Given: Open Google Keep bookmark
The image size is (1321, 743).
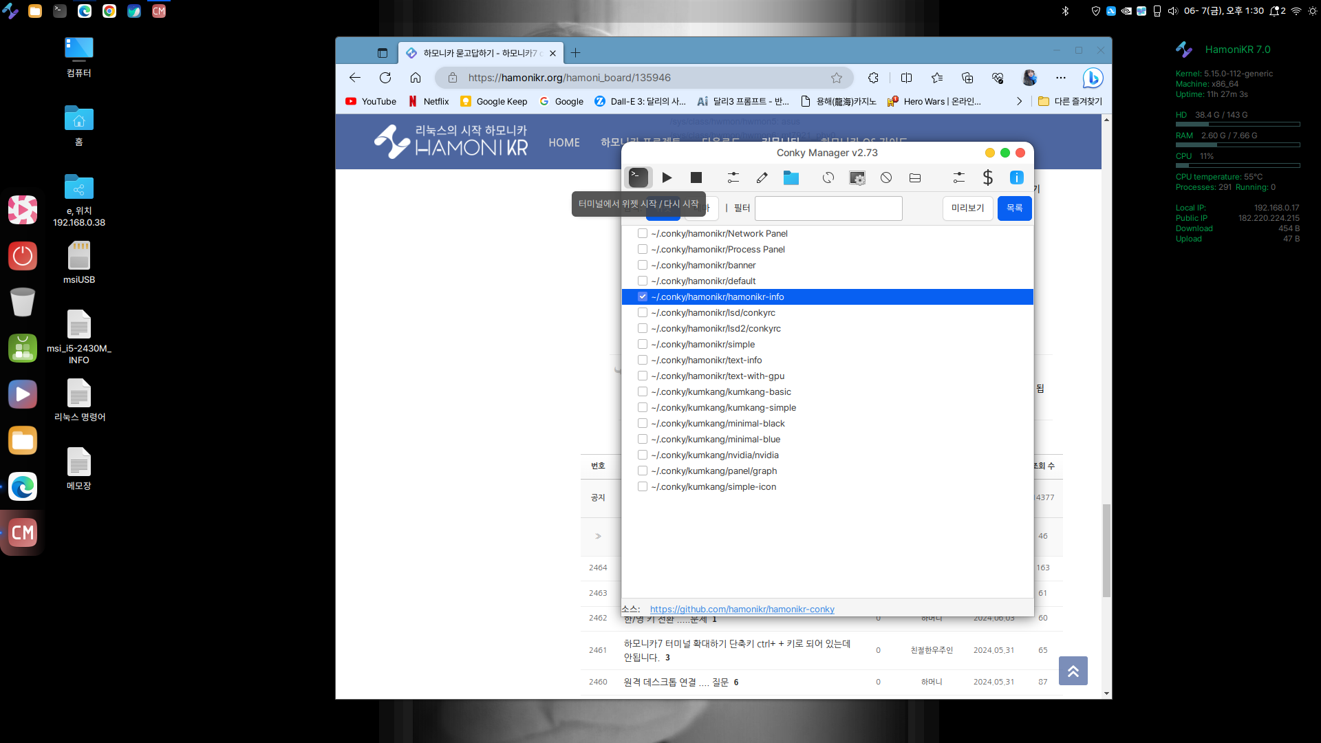Looking at the screenshot, I should point(494,101).
